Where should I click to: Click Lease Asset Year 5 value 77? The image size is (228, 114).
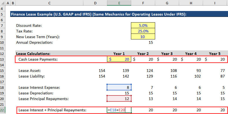point(222,71)
